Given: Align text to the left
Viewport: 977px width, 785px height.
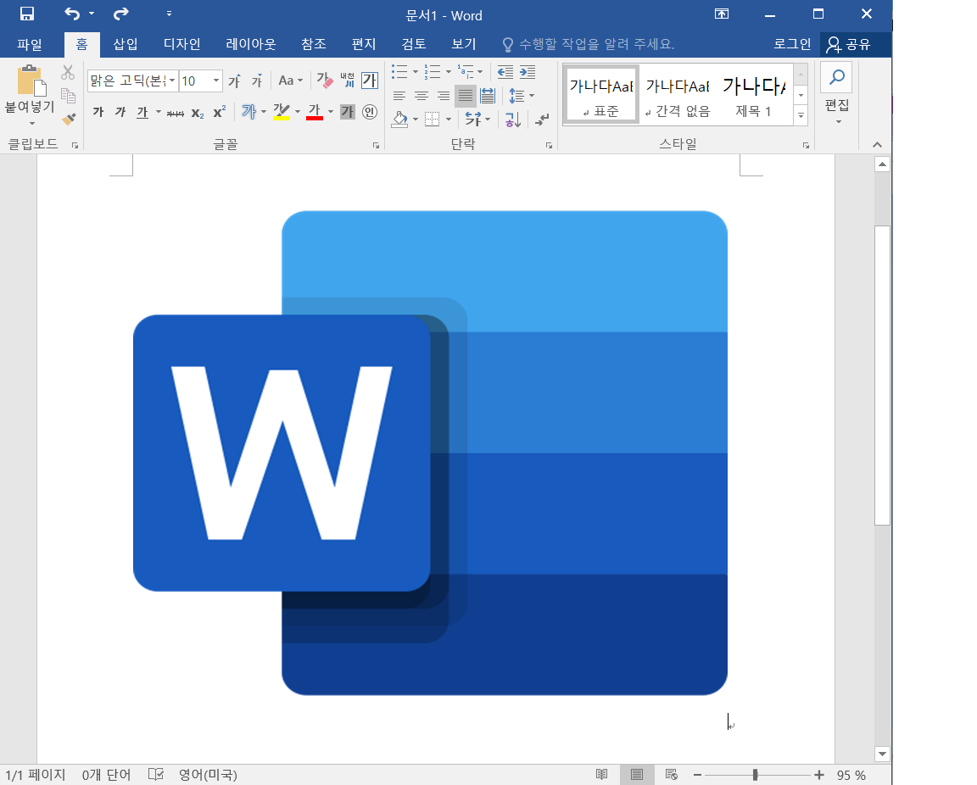Looking at the screenshot, I should (x=399, y=96).
